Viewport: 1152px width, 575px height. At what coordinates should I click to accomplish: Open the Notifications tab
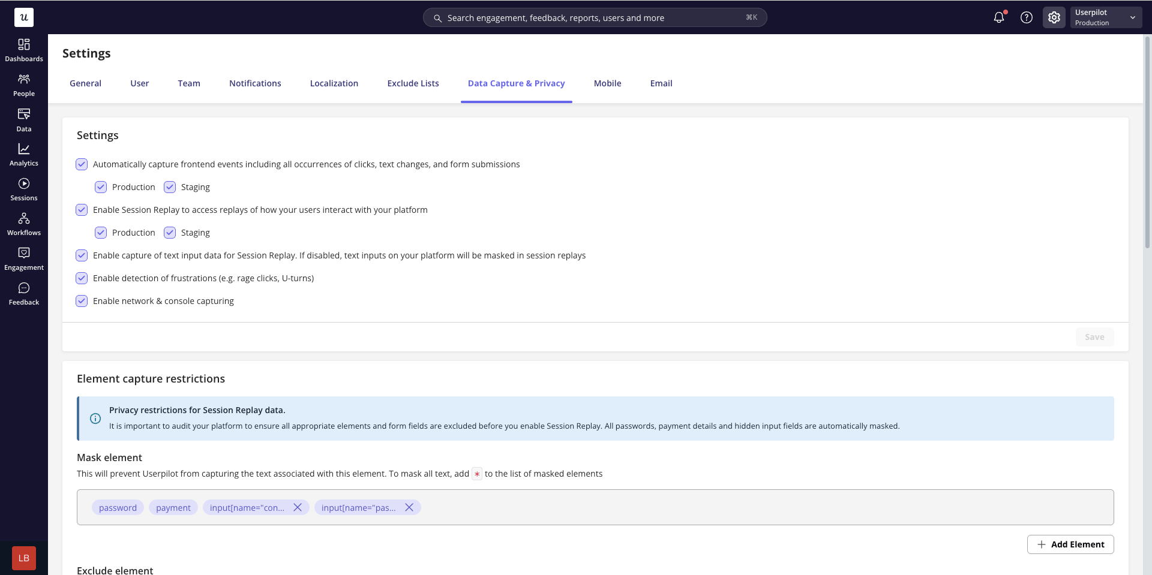pyautogui.click(x=255, y=83)
